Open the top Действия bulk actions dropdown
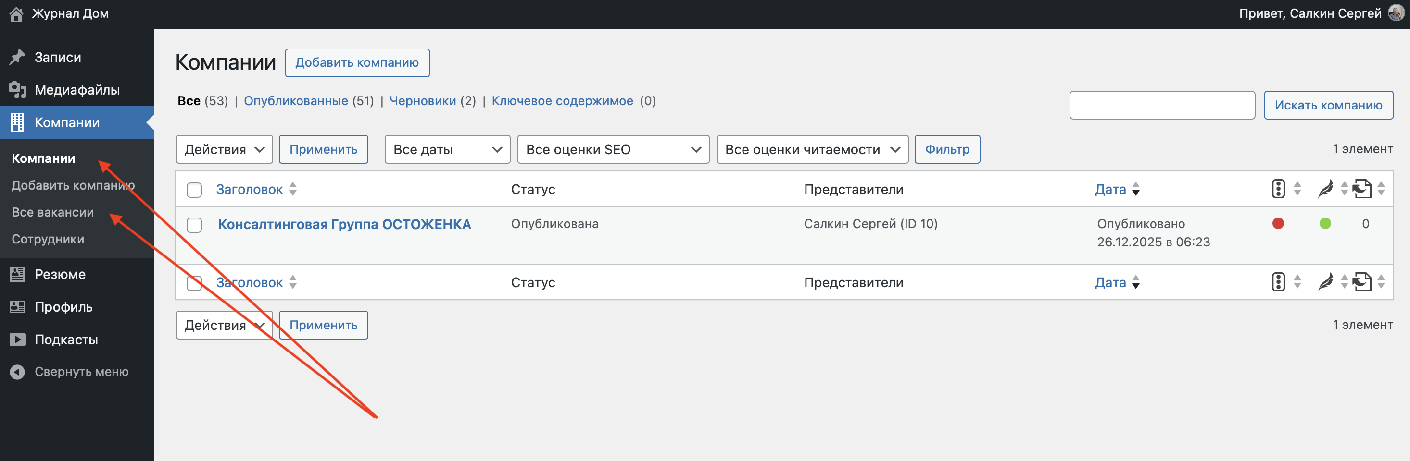 pyautogui.click(x=224, y=149)
